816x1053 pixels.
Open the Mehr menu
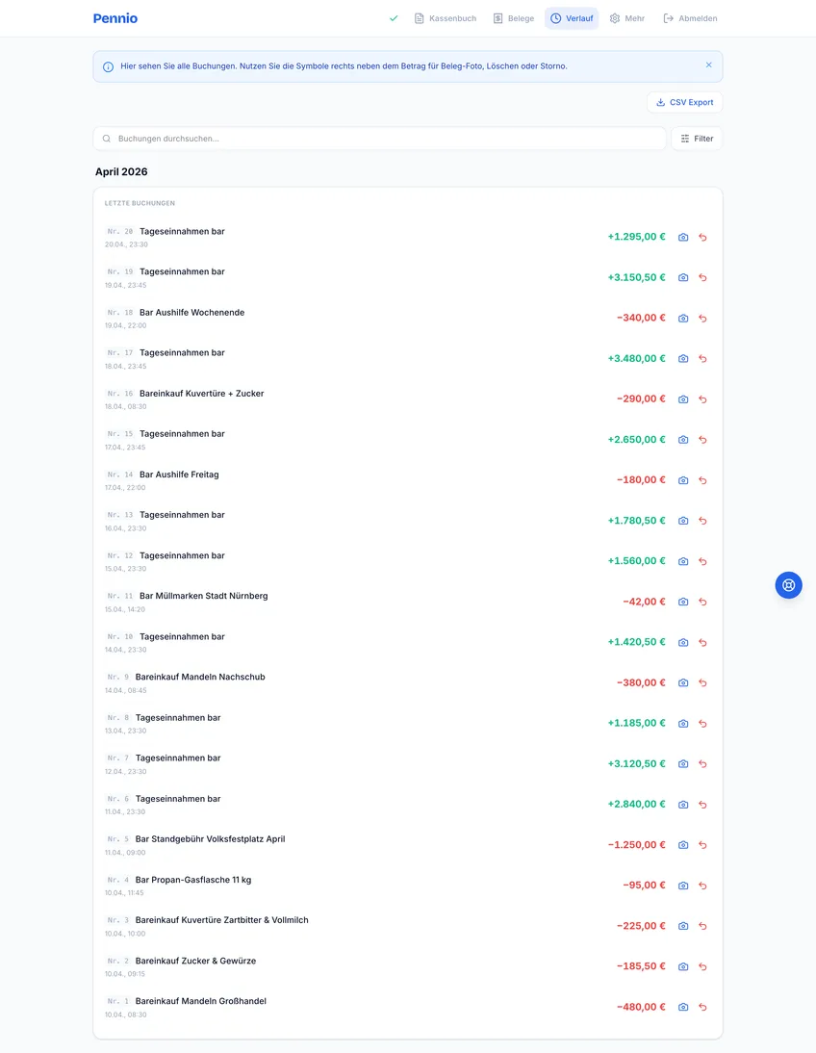(627, 18)
